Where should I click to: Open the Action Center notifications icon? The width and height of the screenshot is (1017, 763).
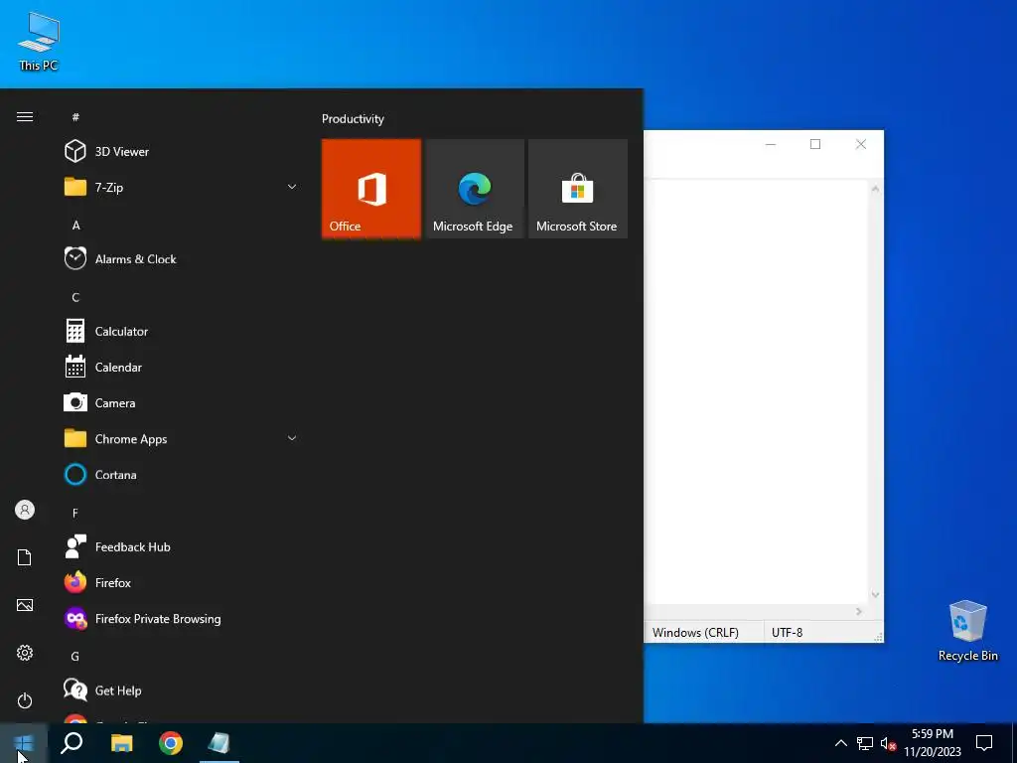pos(984,743)
